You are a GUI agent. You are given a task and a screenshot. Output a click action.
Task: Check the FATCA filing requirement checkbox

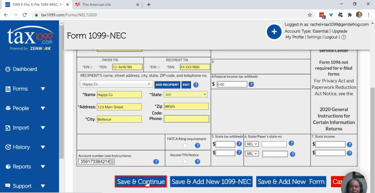pos(185,146)
